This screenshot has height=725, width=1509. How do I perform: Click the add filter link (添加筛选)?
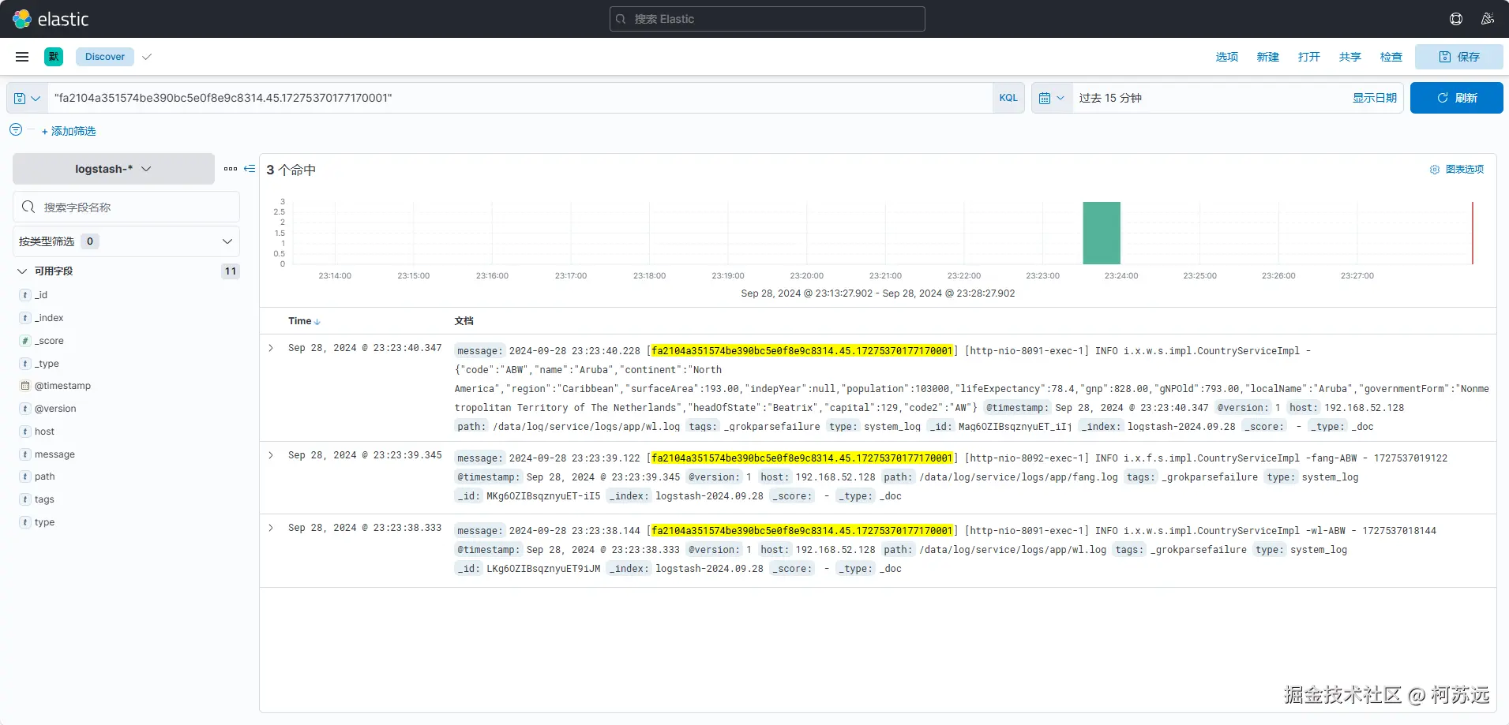[69, 131]
